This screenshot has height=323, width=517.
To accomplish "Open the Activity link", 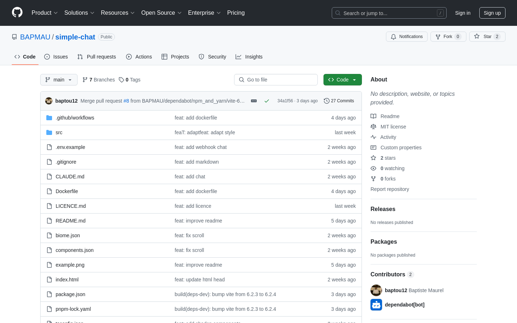I will (383, 137).
